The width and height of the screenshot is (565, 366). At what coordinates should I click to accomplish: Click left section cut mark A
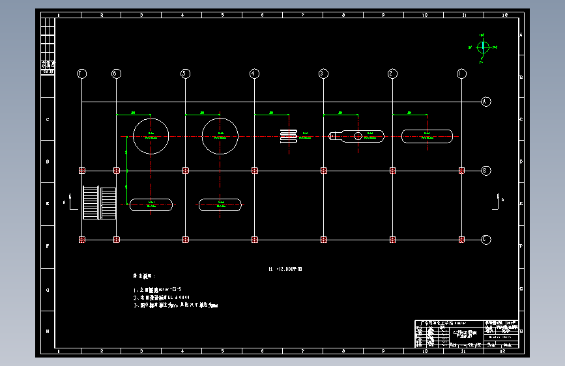70,202
